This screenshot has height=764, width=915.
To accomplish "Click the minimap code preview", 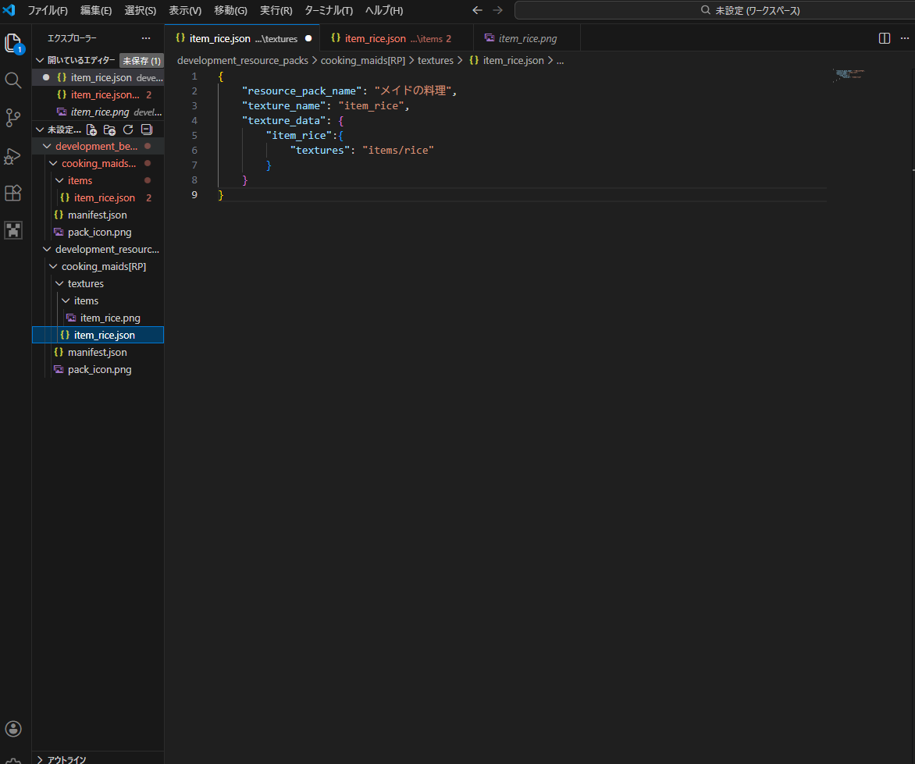I will click(849, 74).
